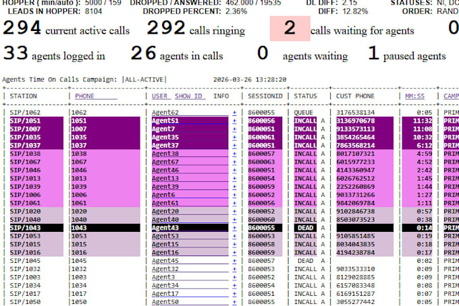
Task: Click the plus info icon for Agent50
Action: point(234,301)
